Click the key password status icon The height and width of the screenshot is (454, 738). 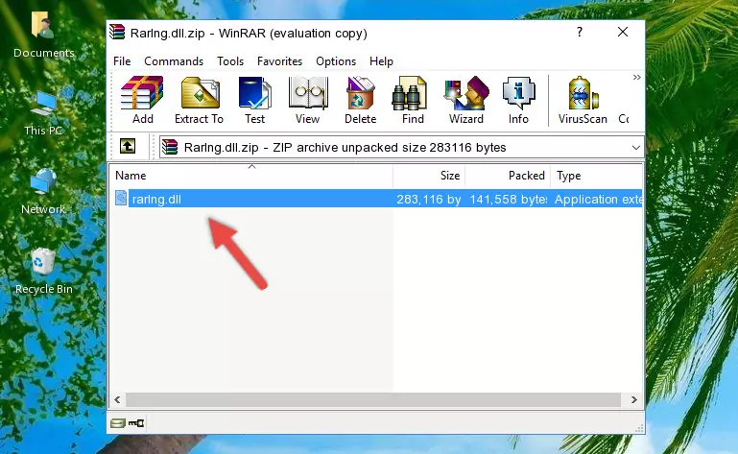pyautogui.click(x=136, y=423)
